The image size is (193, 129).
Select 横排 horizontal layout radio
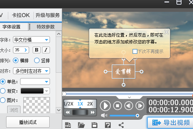pyautogui.click(x=15, y=61)
